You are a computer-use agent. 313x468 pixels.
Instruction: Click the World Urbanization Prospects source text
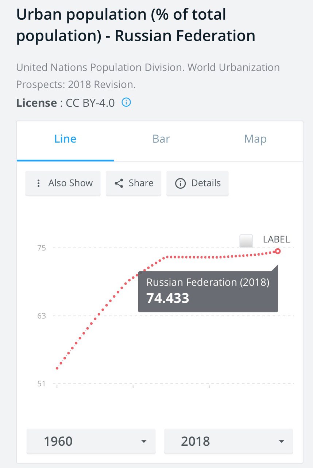(148, 76)
